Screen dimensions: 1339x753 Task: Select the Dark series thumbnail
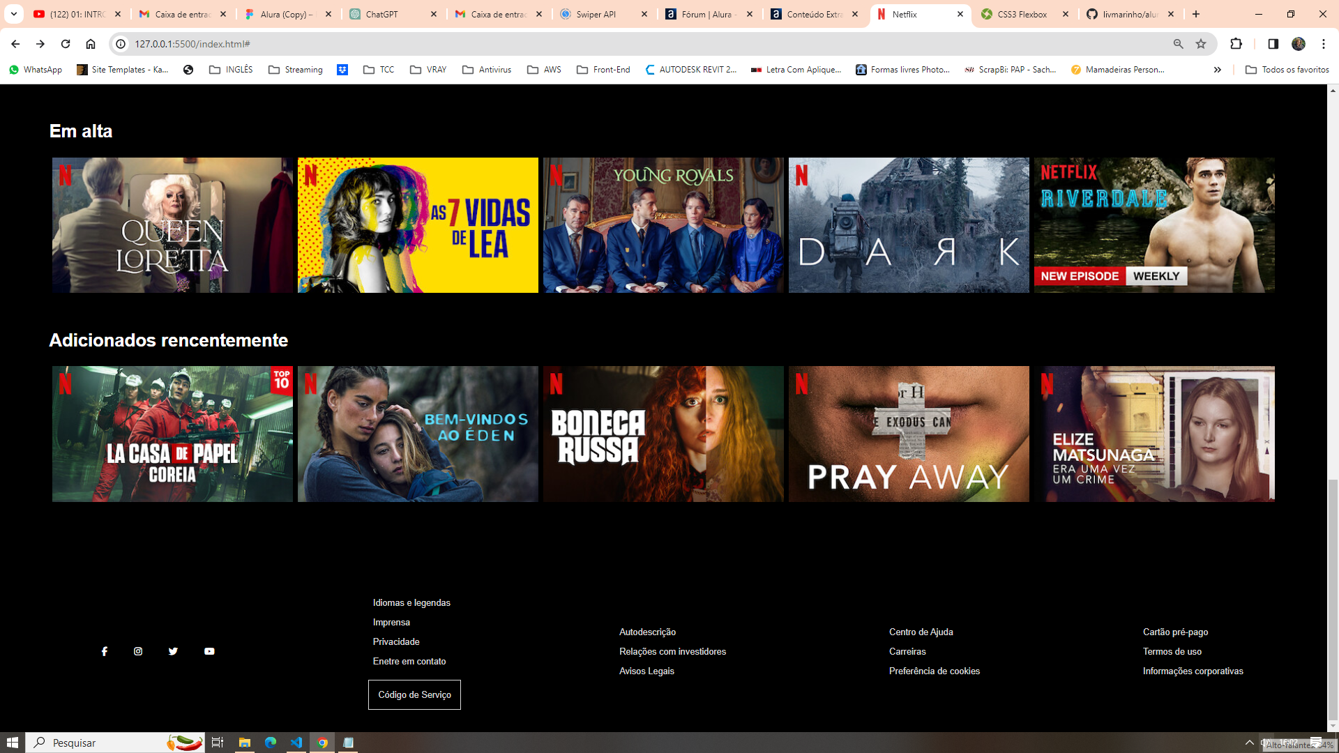pos(909,225)
